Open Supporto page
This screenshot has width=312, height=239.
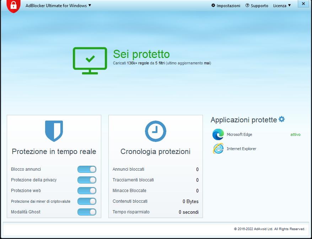(257, 6)
